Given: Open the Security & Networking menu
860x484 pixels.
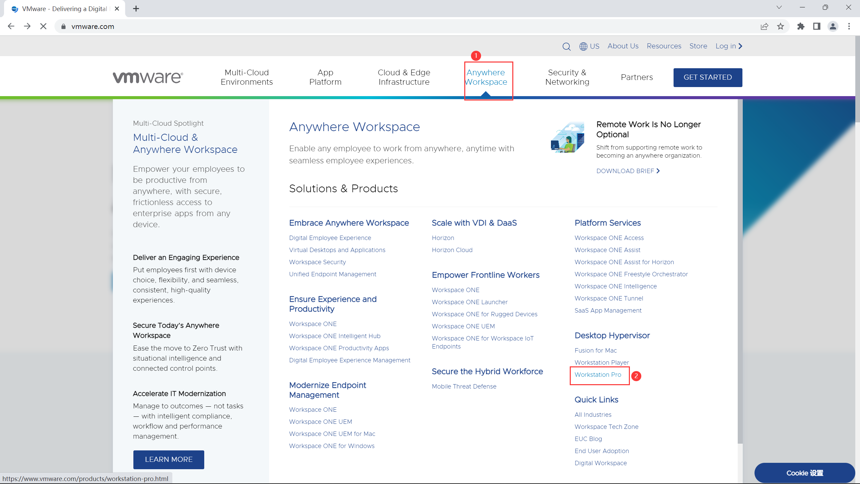Looking at the screenshot, I should click(567, 77).
